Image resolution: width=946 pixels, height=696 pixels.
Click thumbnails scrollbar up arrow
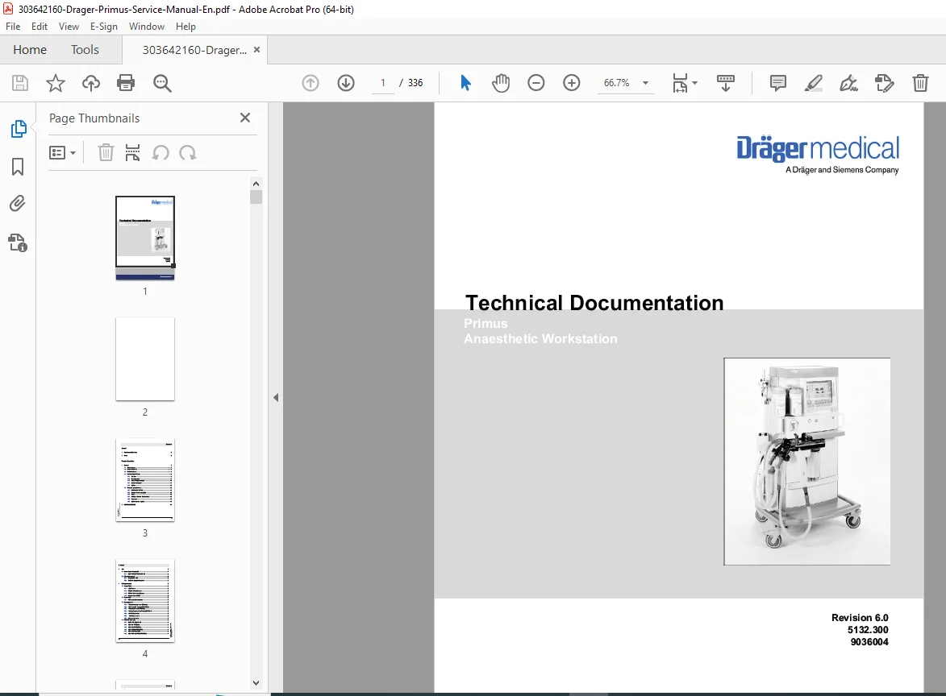[x=256, y=183]
